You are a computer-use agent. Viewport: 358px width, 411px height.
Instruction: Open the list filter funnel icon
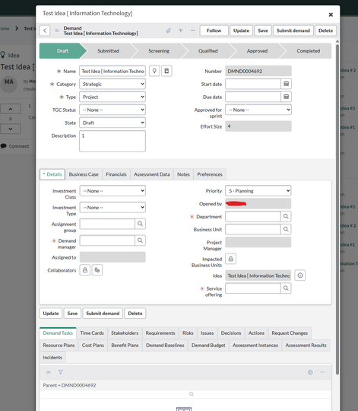pos(61,372)
